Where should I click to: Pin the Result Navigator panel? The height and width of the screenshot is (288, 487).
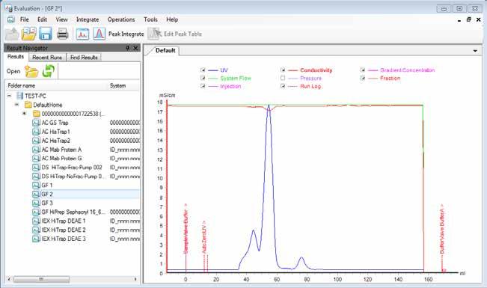(127, 48)
